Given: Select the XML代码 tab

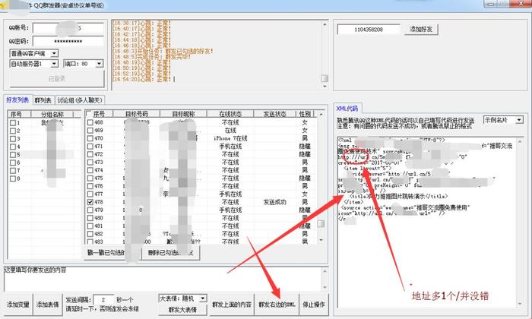Looking at the screenshot, I should (347, 108).
